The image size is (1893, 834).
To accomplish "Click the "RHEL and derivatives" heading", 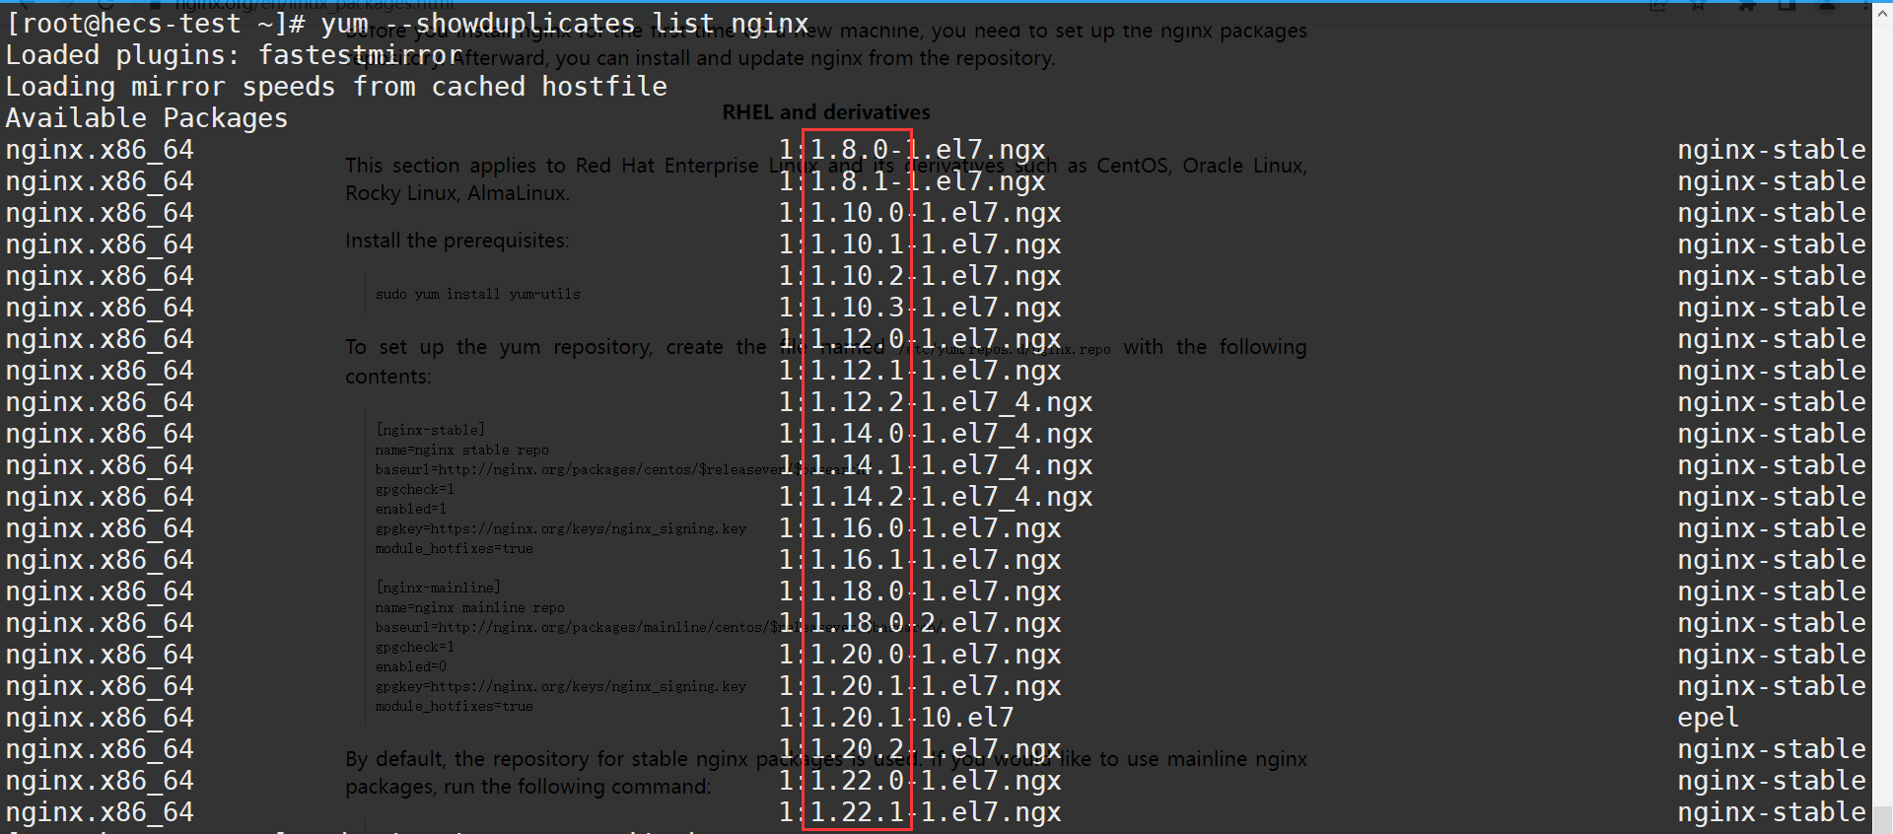I will (x=826, y=112).
